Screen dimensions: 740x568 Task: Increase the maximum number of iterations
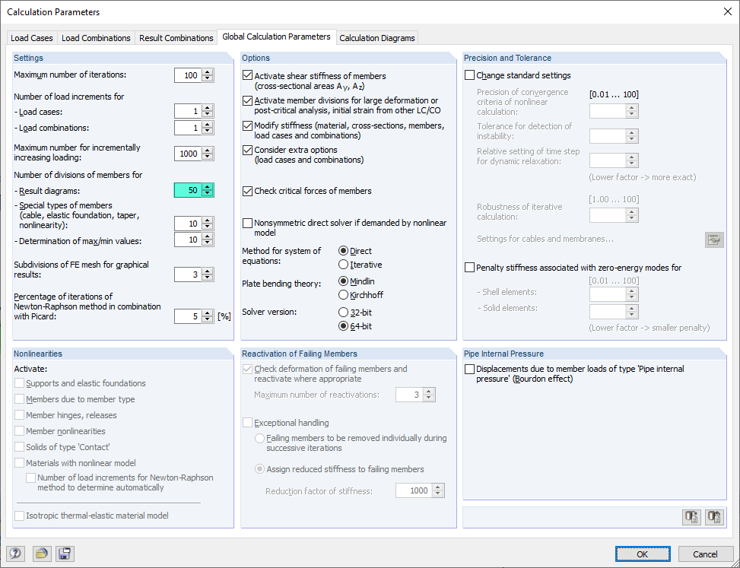(x=208, y=72)
